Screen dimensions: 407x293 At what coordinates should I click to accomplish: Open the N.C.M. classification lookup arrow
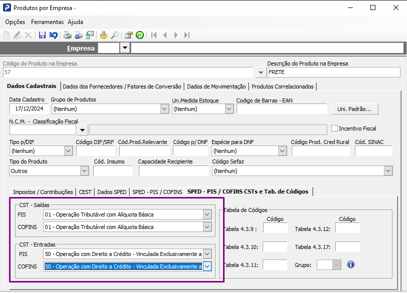tap(82, 130)
